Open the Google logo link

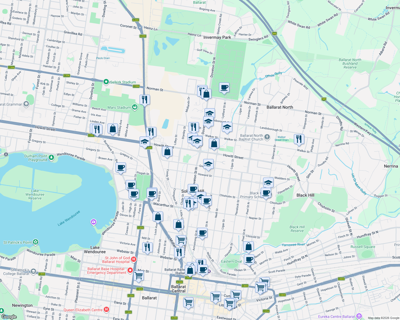(9, 317)
